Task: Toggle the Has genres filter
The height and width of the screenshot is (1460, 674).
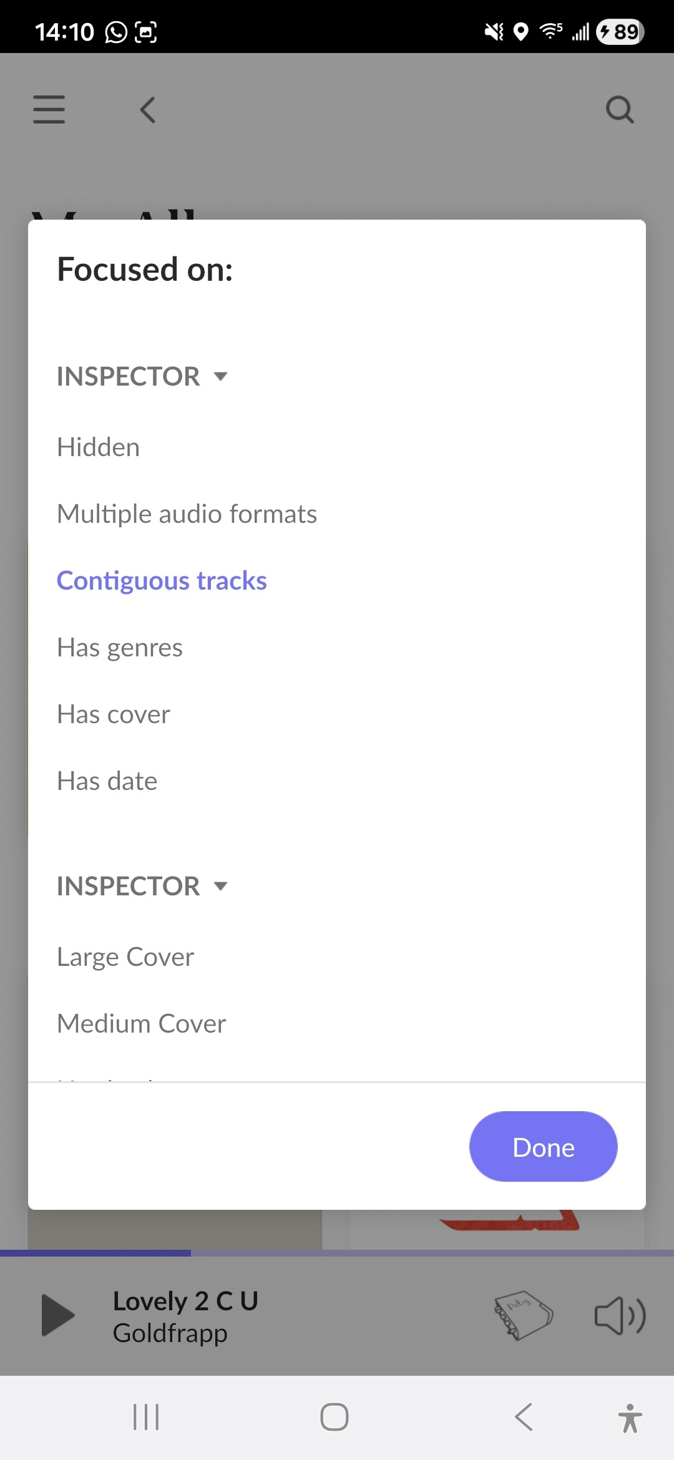Action: (x=120, y=648)
